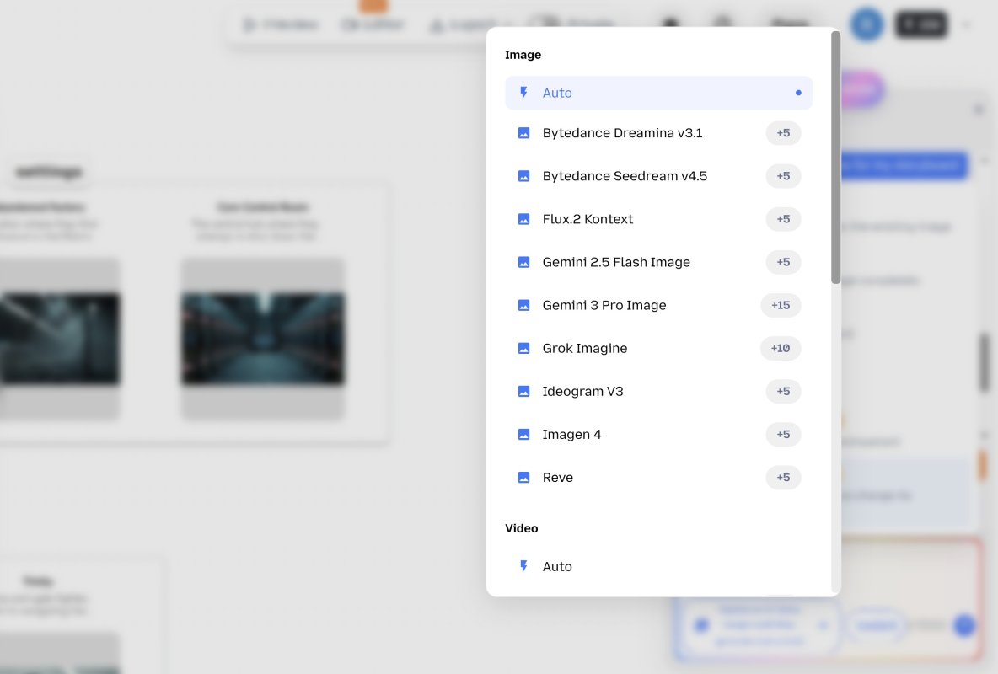The height and width of the screenshot is (674, 998).
Task: Click the image icon next to Flux.2 Kontext
Action: pyautogui.click(x=523, y=219)
